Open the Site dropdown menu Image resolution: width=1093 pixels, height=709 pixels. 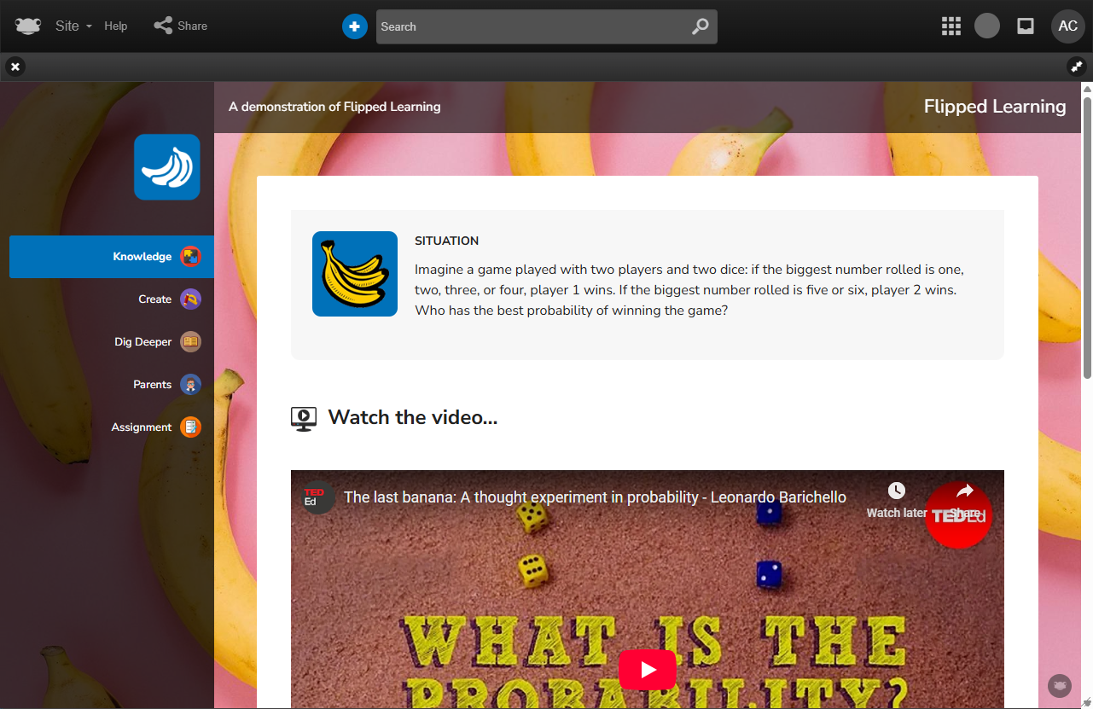(73, 26)
